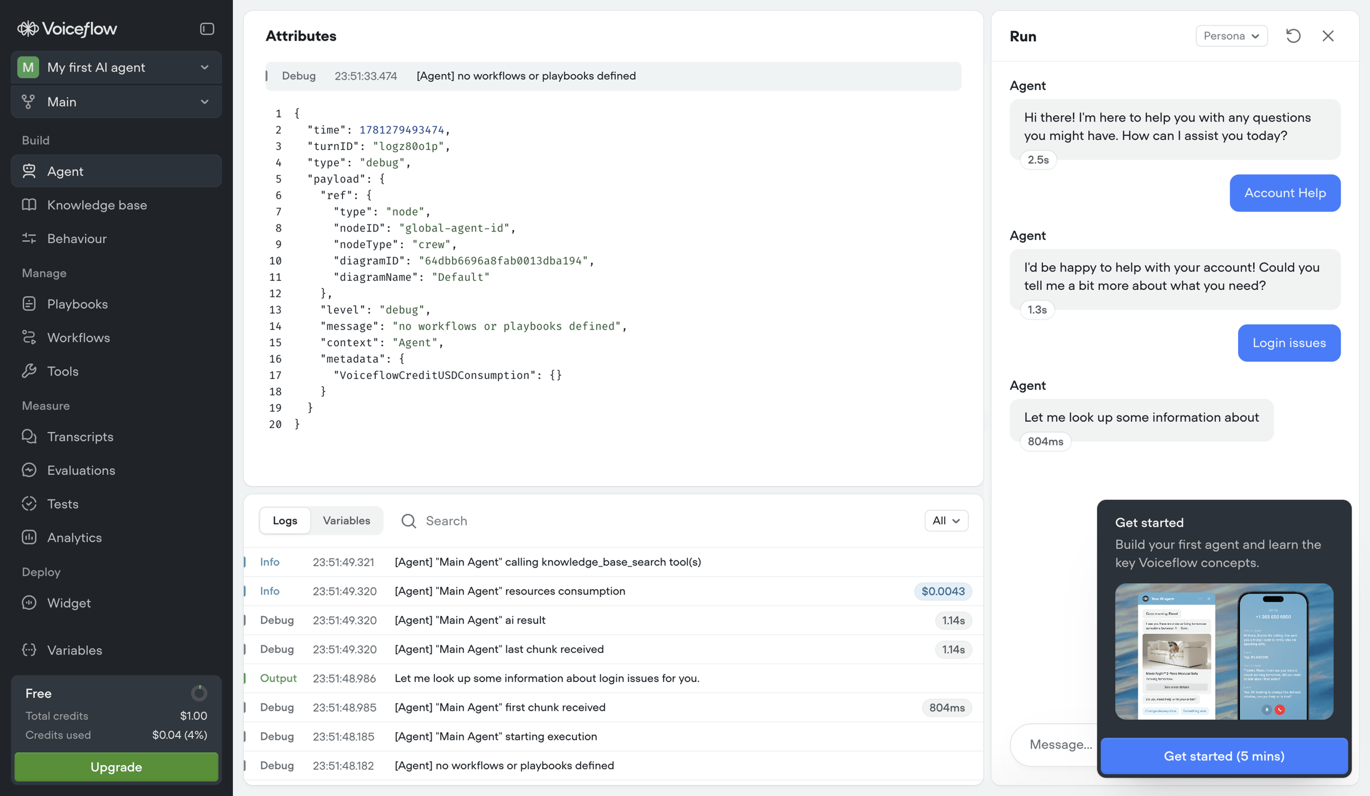Click the time value 1781279493474
The height and width of the screenshot is (796, 1370).
(x=401, y=130)
